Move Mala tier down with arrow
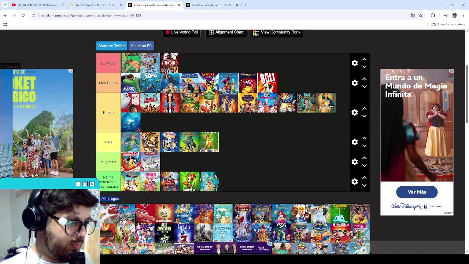This screenshot has height=264, width=469. click(x=364, y=146)
